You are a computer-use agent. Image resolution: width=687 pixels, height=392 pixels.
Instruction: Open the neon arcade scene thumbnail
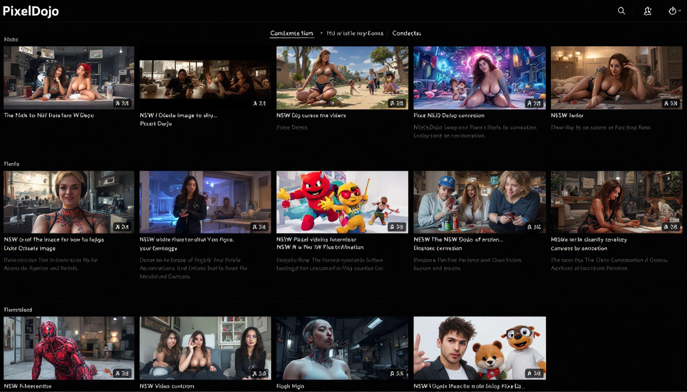(x=479, y=78)
